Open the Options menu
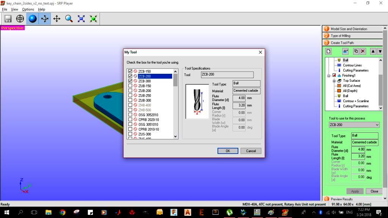388x218 pixels. (x=28, y=9)
